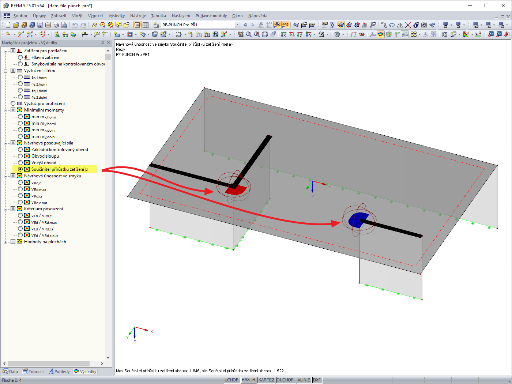Switch to the Data navigator tab
Image resolution: width=512 pixels, height=384 pixels.
tap(10, 372)
